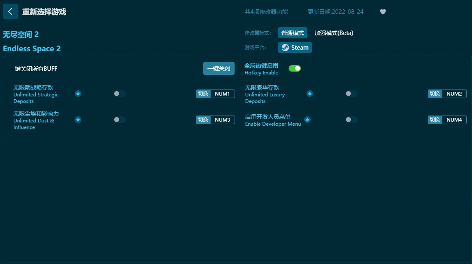The image size is (472, 264).
Task: Switch to 普通模式 trainer mode
Action: click(x=292, y=33)
